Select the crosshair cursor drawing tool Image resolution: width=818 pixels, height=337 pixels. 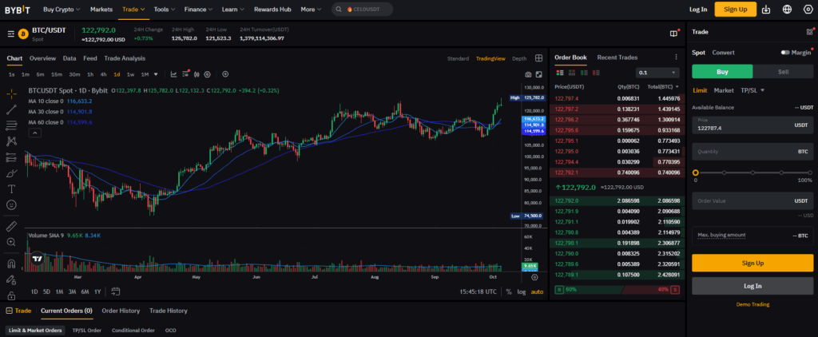click(x=11, y=94)
